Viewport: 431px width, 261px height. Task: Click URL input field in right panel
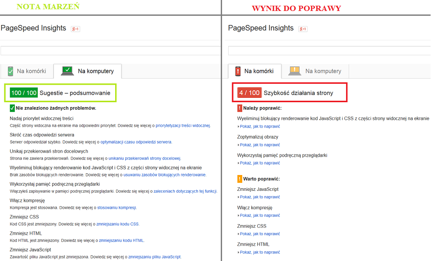pos(329,50)
